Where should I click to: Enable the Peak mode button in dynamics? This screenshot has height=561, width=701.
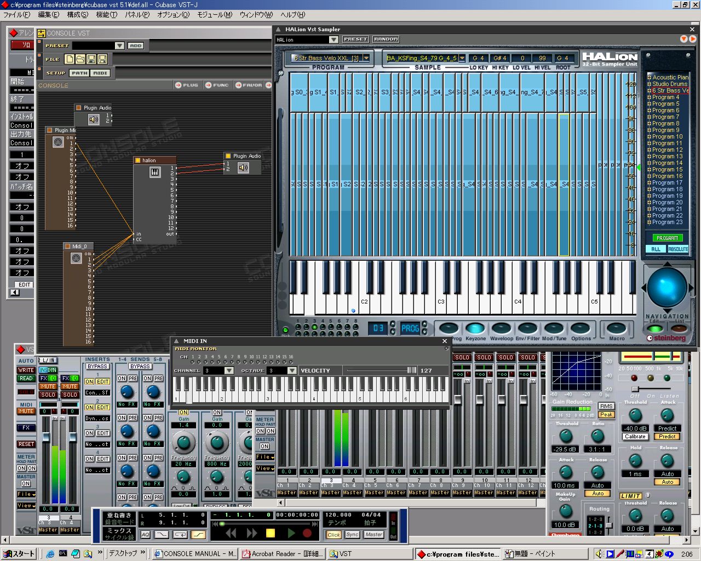(x=606, y=415)
